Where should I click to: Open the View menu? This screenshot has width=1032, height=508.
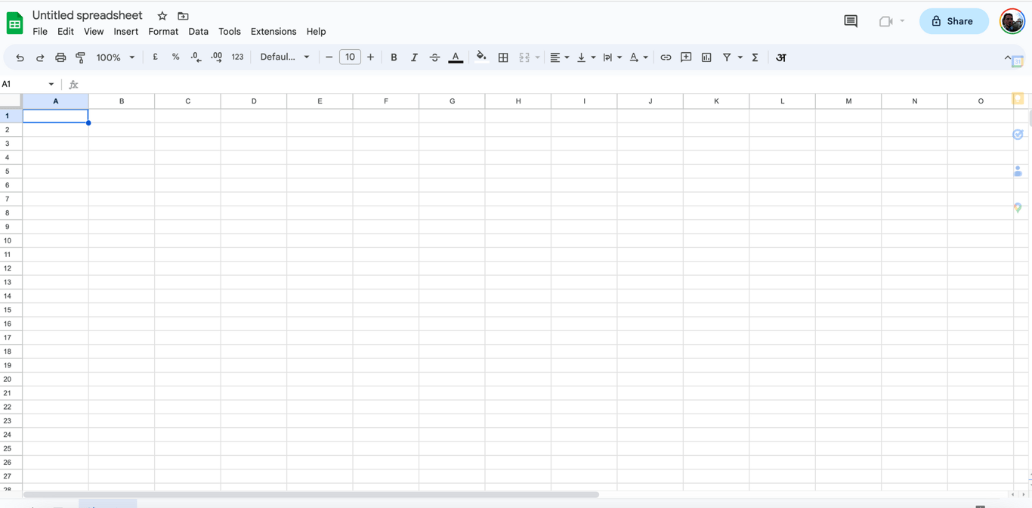[x=94, y=32]
